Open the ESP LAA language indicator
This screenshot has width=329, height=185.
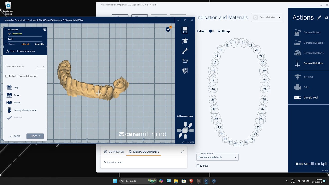[293, 181]
